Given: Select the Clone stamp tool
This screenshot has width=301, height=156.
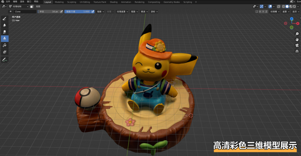Looking at the screenshot, I should click(x=5, y=38).
